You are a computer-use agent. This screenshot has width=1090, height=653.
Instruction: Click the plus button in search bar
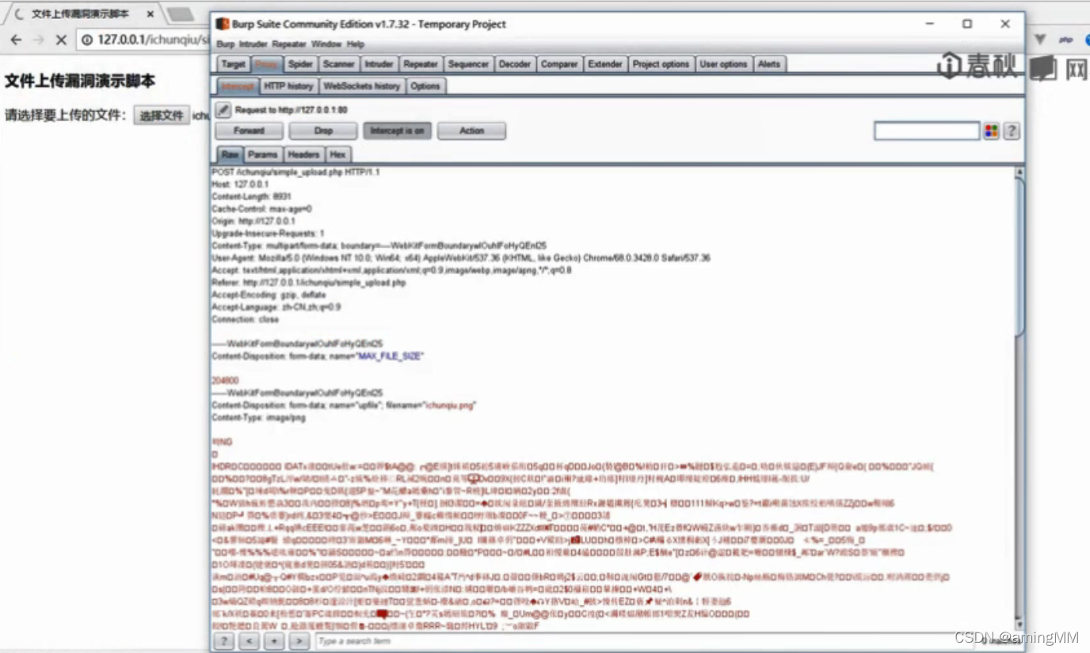click(x=274, y=640)
